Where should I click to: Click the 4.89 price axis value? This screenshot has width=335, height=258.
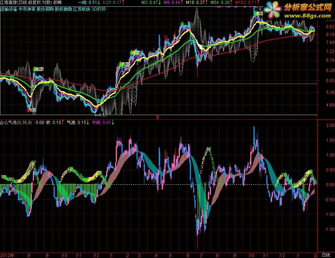(x=330, y=105)
